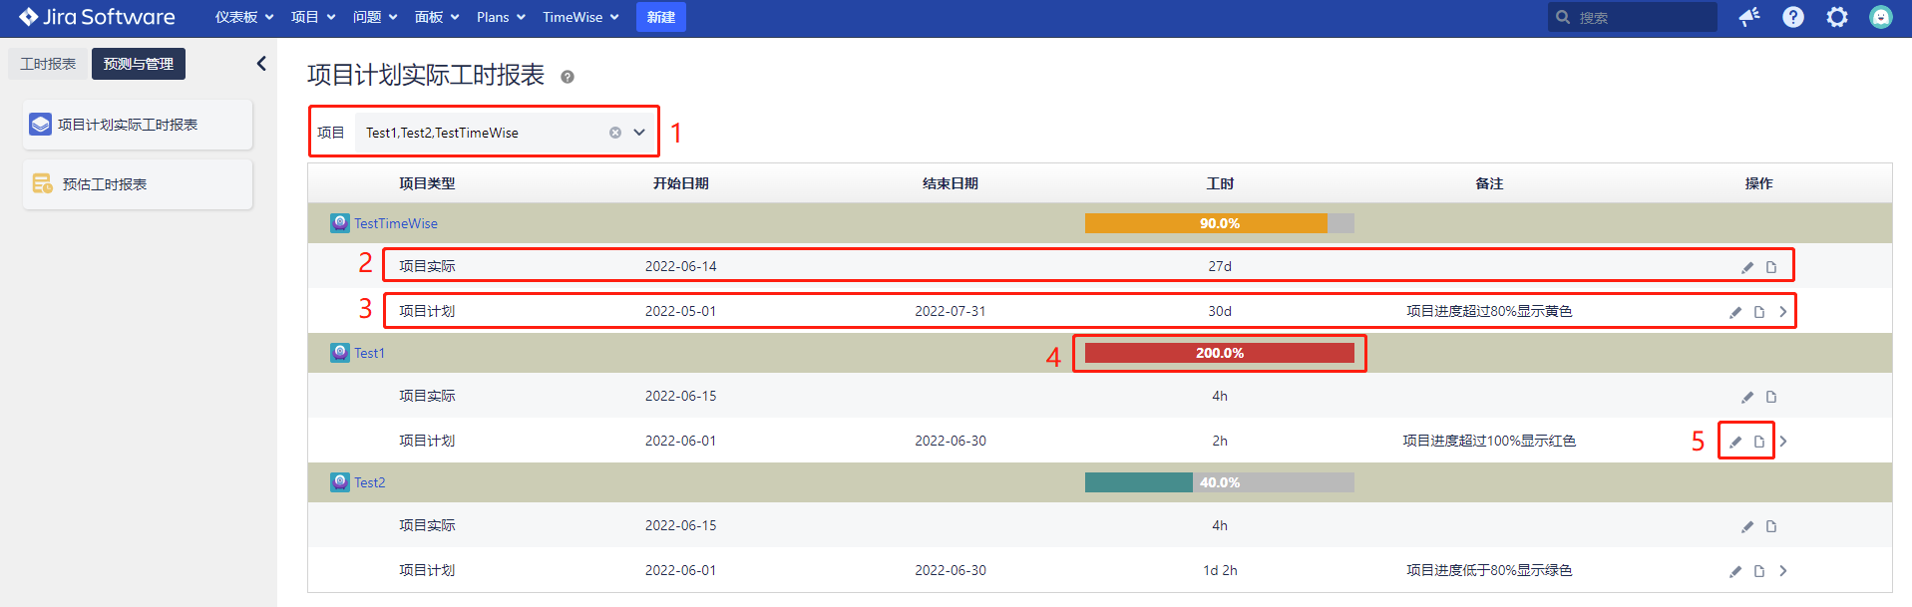This screenshot has width=1912, height=607.
Task: Expand the TestTimeWise 项目计划 row chevron
Action: (x=1783, y=312)
